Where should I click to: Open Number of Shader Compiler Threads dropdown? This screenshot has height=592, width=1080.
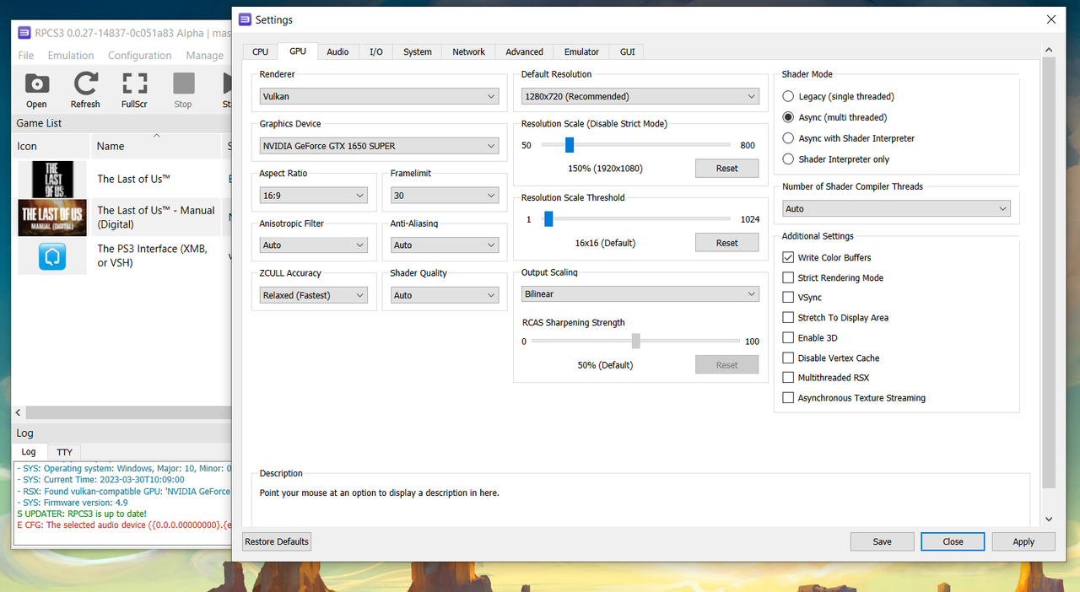tap(896, 209)
